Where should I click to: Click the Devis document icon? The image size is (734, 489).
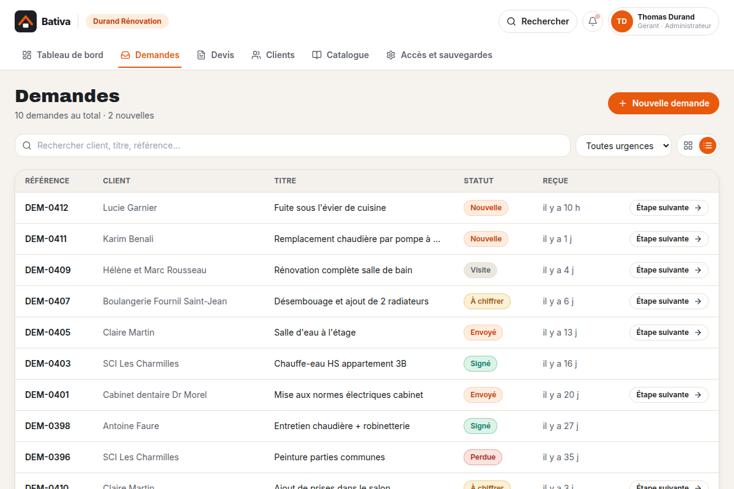(201, 55)
